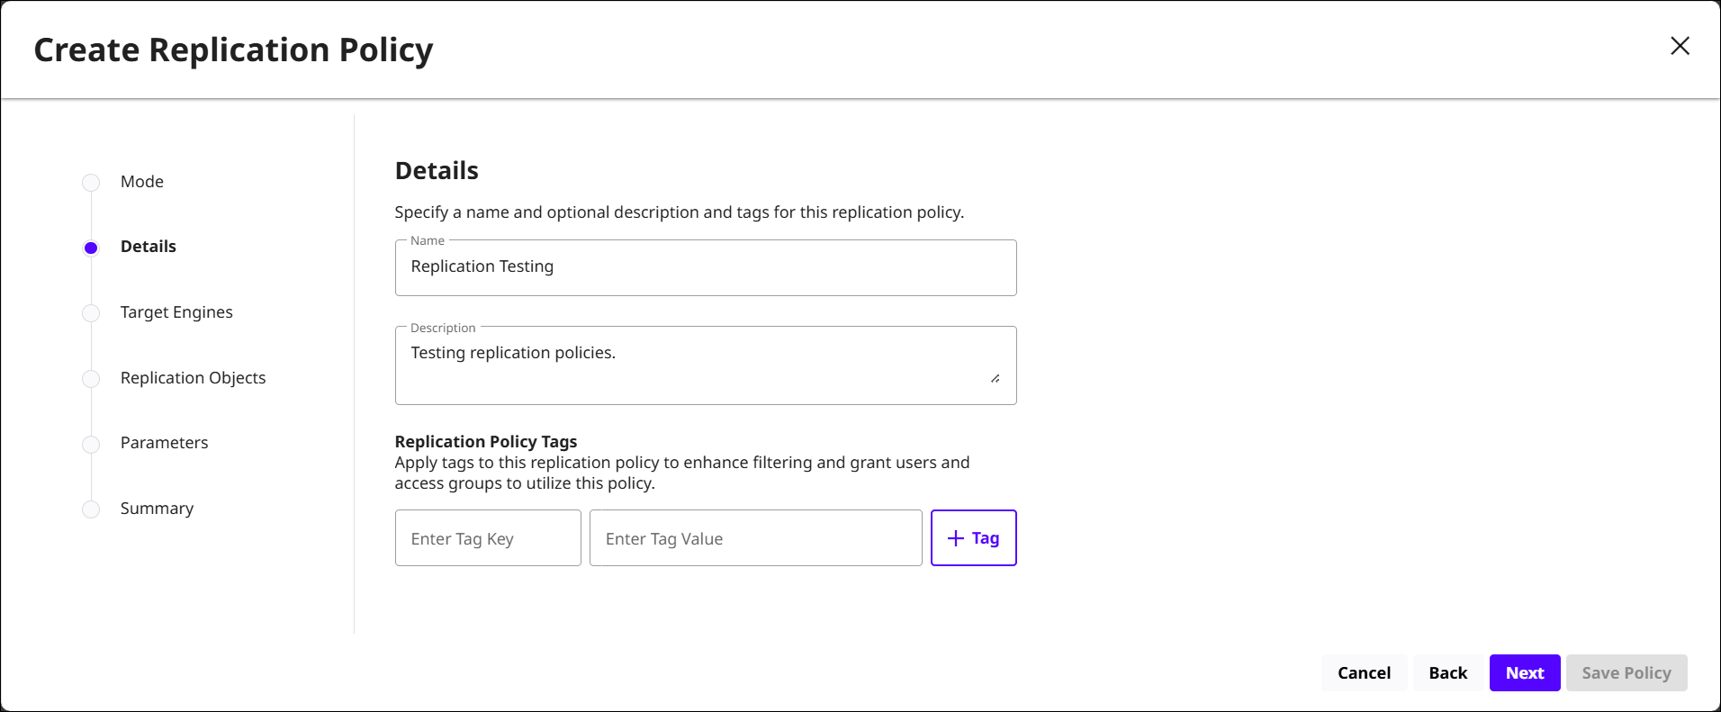Click the Parameters step circle
Image resolution: width=1721 pixels, height=712 pixels.
pos(91,444)
